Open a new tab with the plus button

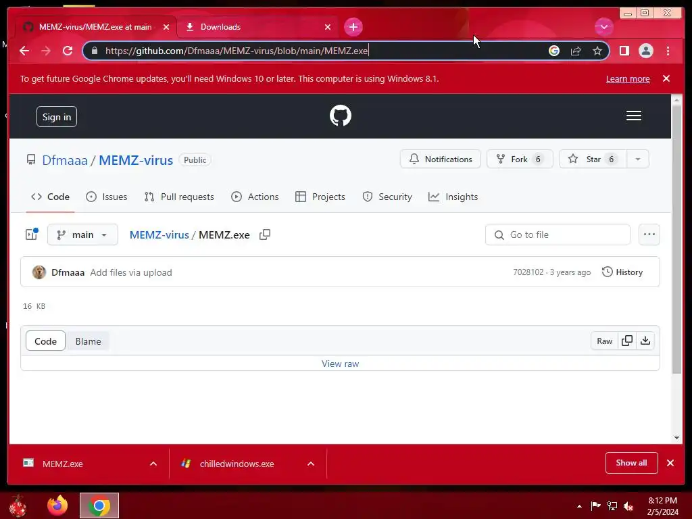pos(353,27)
